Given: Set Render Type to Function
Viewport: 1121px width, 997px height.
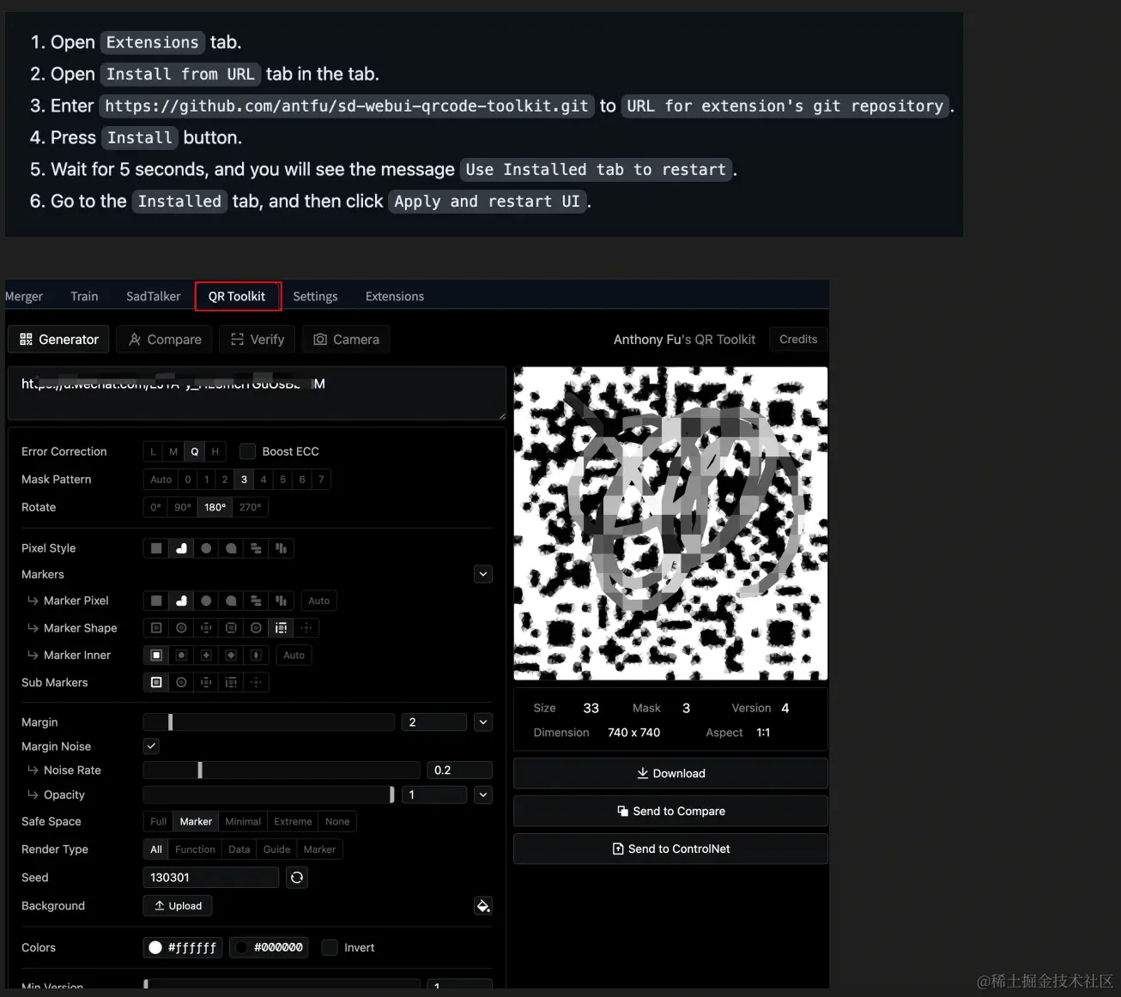Looking at the screenshot, I should [x=195, y=849].
